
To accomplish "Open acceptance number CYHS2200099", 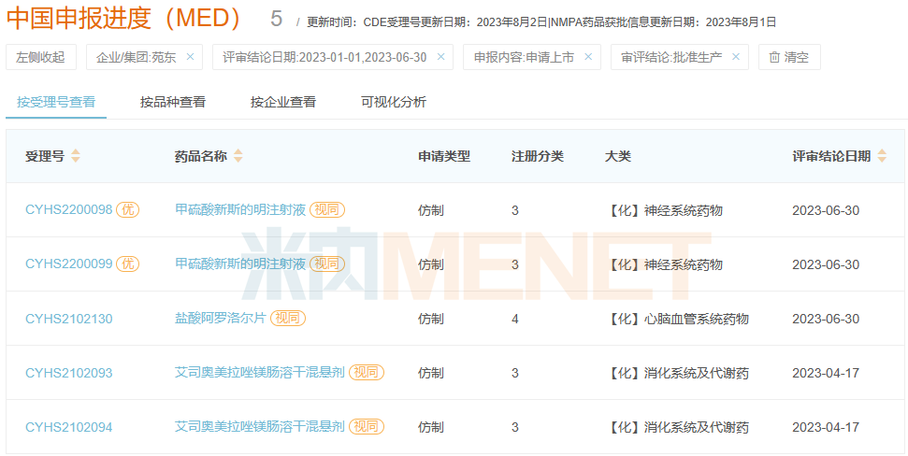I will (69, 264).
